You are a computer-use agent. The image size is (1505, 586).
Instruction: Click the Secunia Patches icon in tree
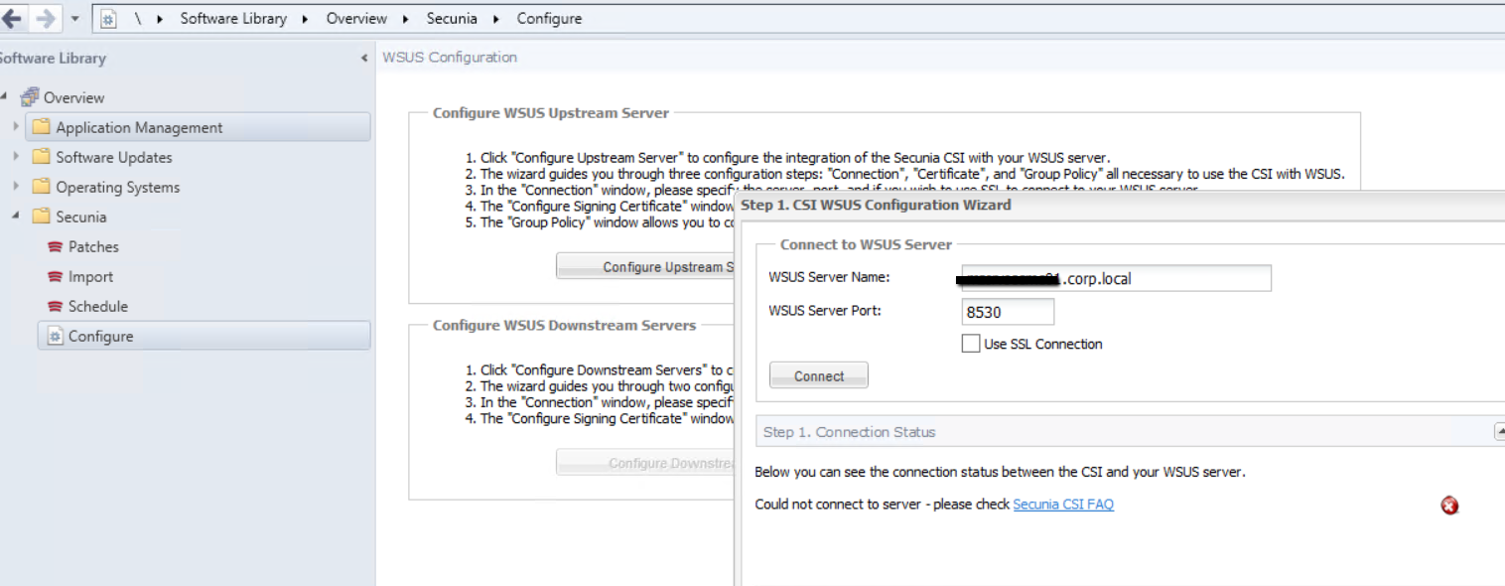point(56,247)
